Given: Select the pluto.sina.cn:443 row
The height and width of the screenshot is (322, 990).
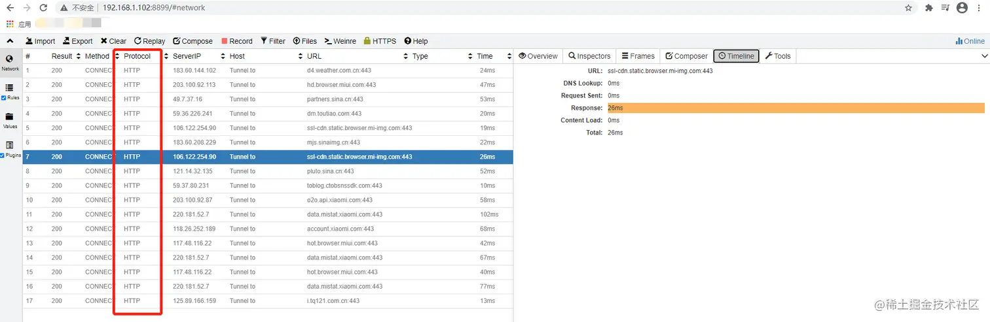Looking at the screenshot, I should coord(268,171).
